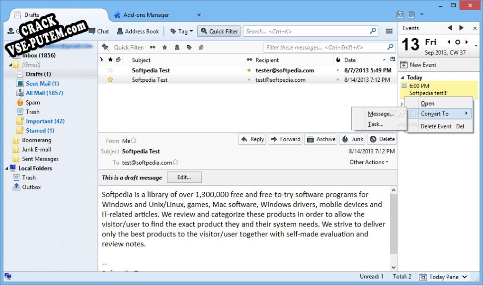Image resolution: width=483 pixels, height=285 pixels.
Task: Click the 'Filter these messages' field
Action: tap(329, 47)
